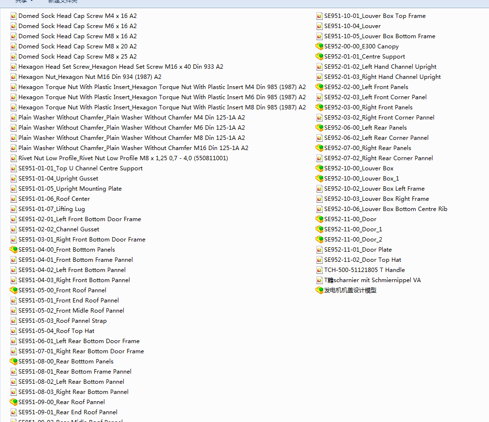Click the assembly icon beside SE951-08-00_Rear Botttom Panels
This screenshot has height=422, width=489.
(14, 362)
